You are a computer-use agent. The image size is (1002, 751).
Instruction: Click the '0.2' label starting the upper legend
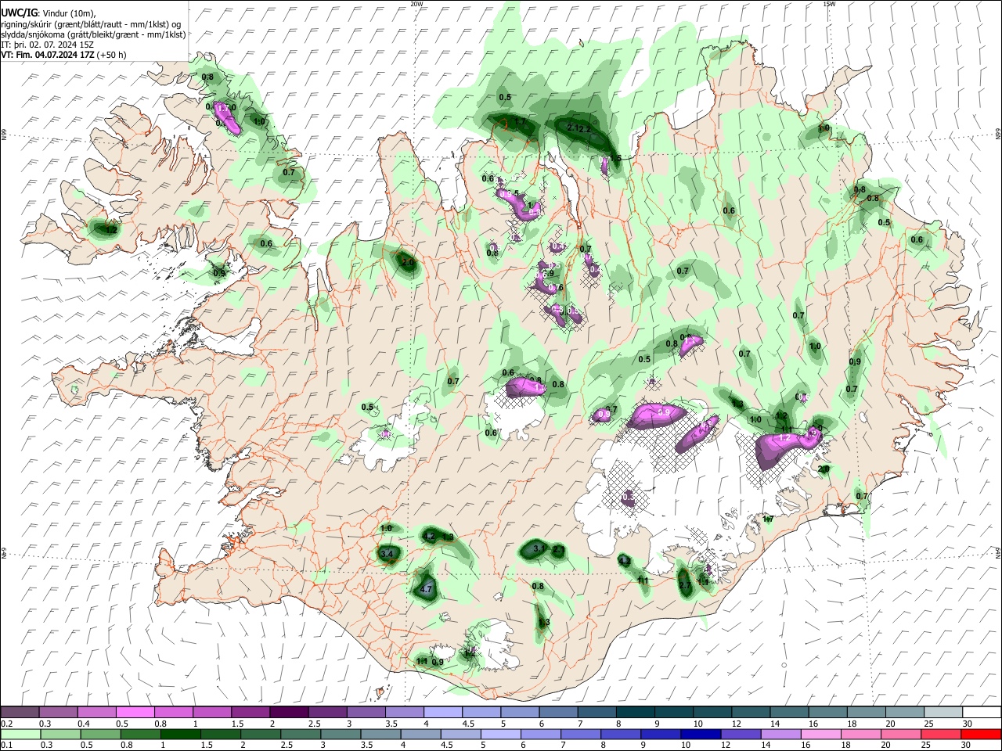[x=6, y=724]
